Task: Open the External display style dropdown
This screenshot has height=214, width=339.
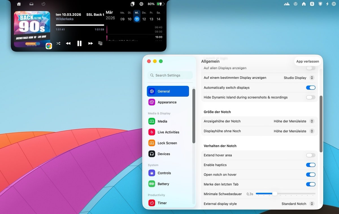Action: coord(312,204)
